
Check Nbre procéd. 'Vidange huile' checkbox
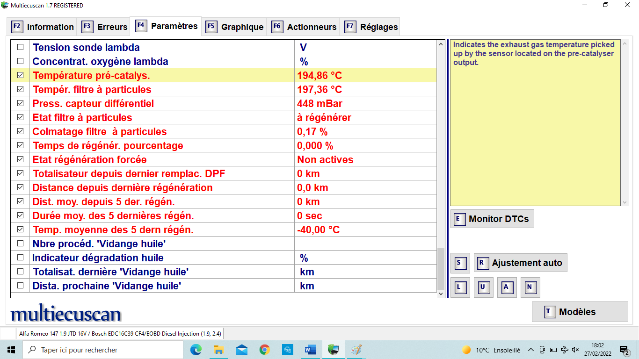pos(20,244)
